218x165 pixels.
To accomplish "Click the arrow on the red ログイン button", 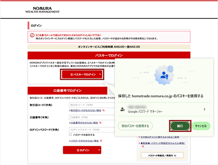I will pyautogui.click(x=97, y=150).
